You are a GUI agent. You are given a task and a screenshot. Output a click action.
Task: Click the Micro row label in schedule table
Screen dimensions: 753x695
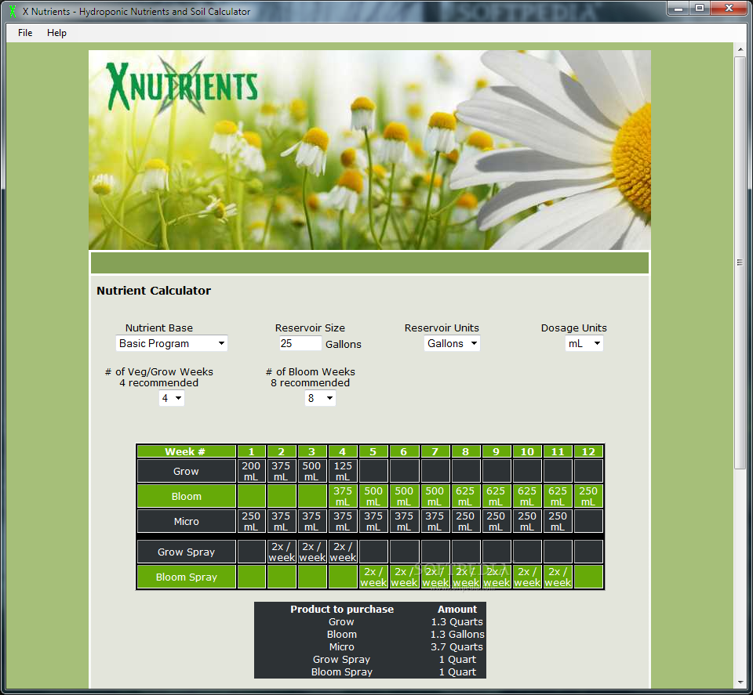point(187,521)
